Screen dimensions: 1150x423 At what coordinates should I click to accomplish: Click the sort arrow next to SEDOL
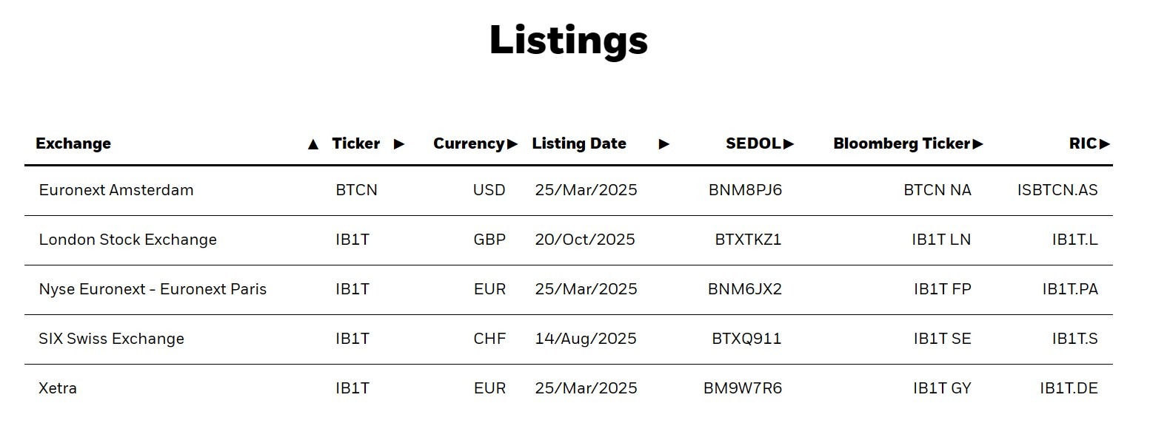coord(789,144)
